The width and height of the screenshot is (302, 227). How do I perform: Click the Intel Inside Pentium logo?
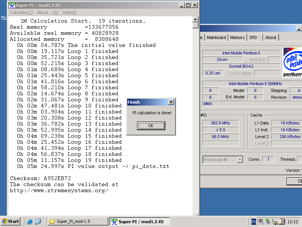click(x=292, y=63)
